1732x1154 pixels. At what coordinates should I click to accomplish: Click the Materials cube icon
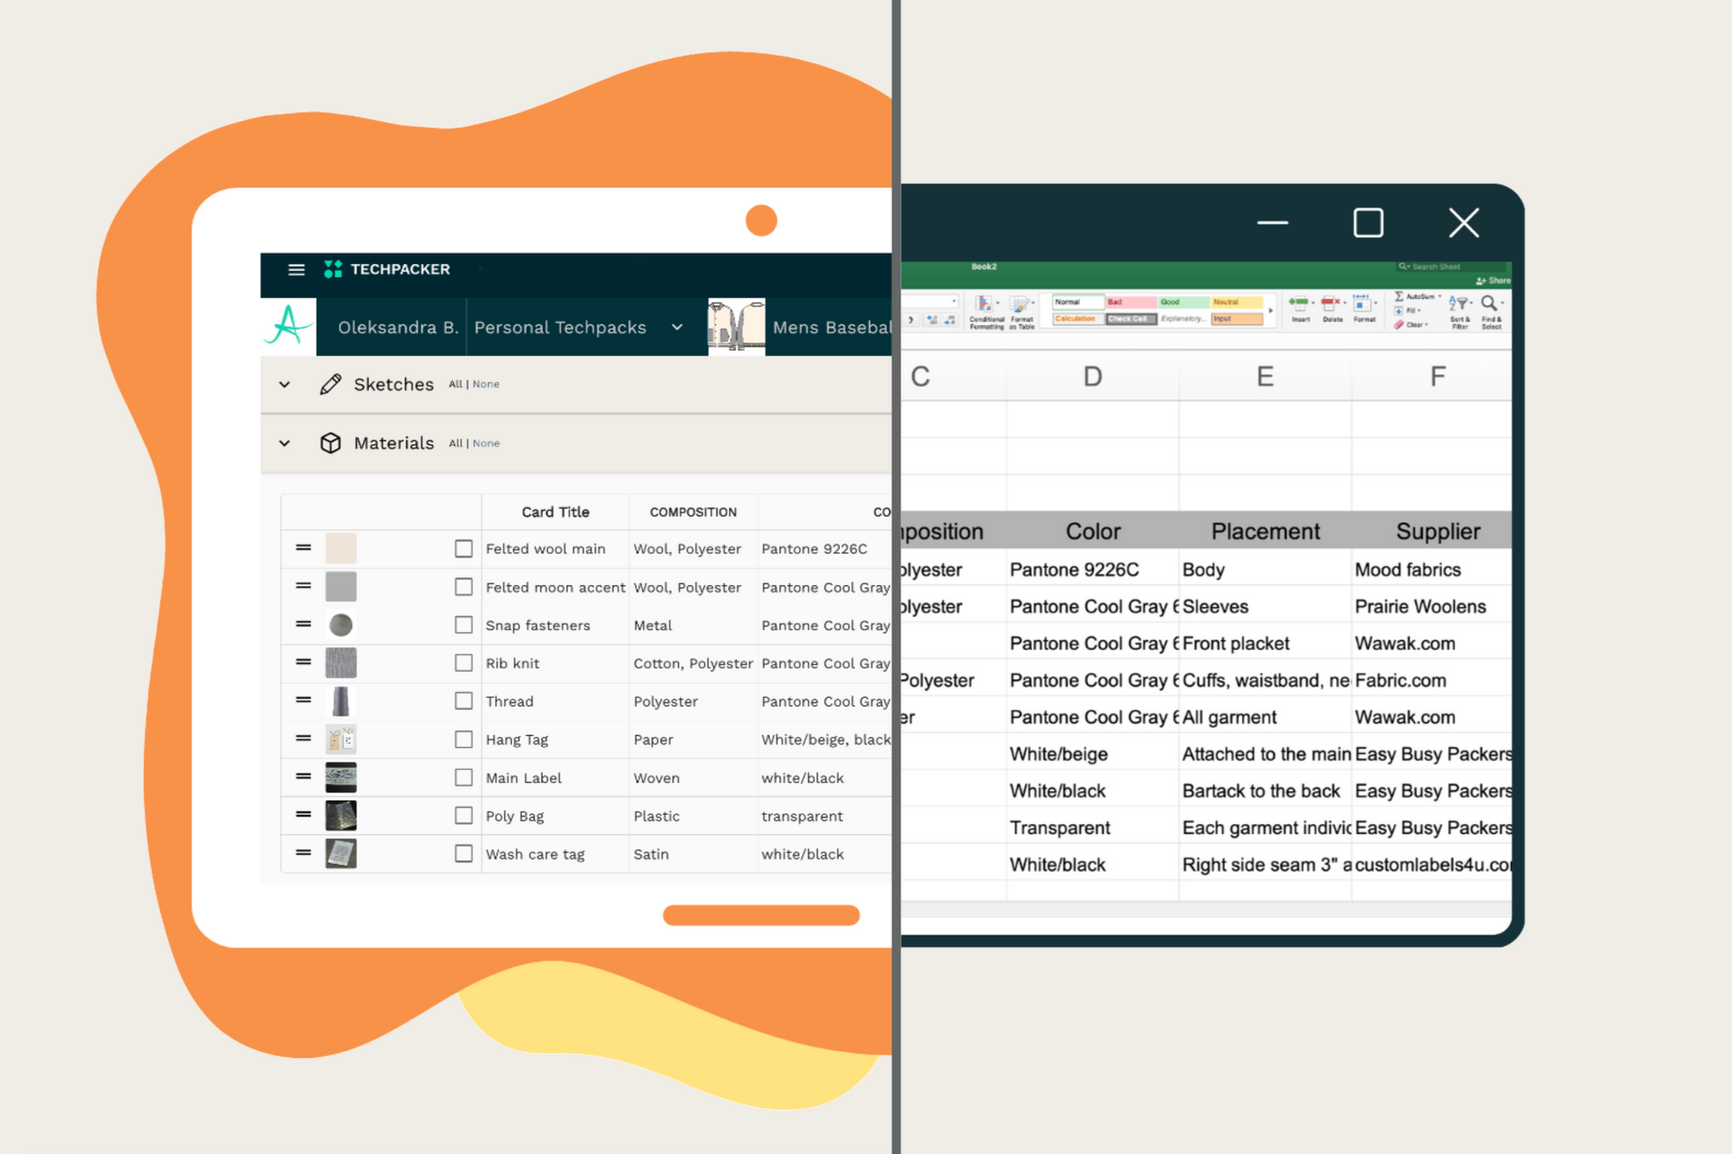[x=330, y=443]
